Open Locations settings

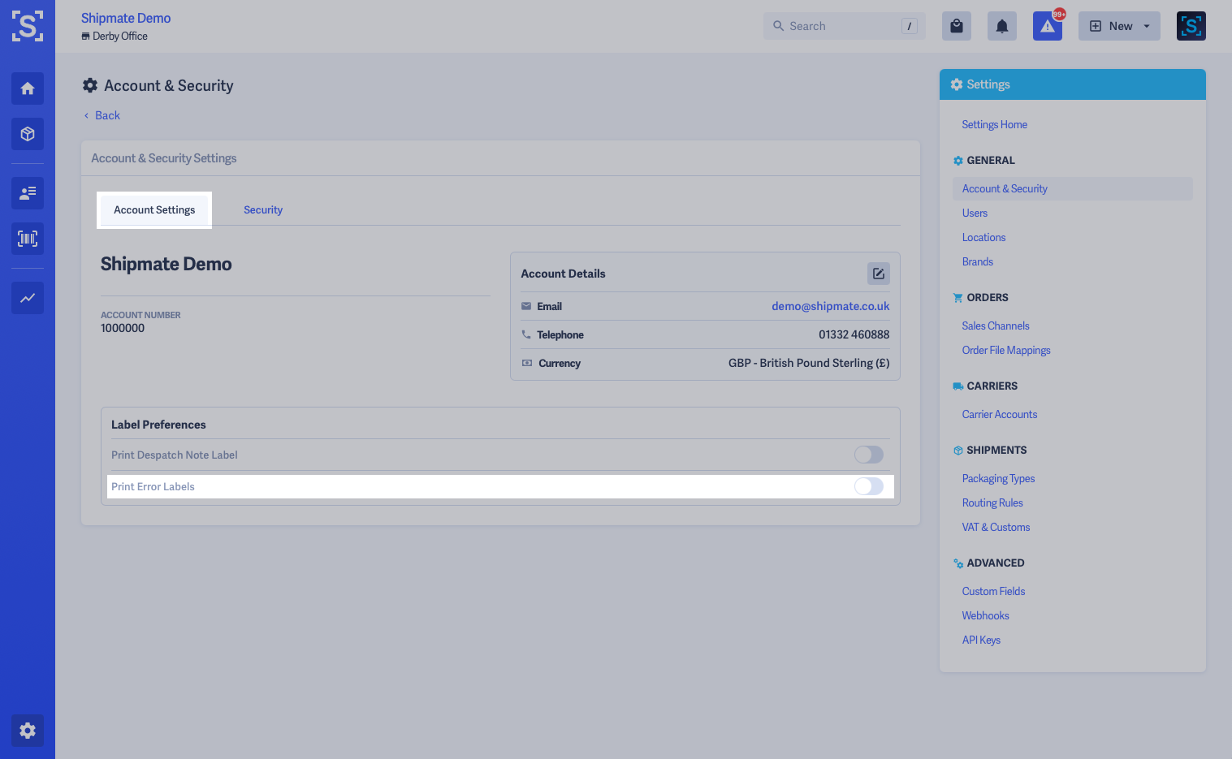click(983, 237)
